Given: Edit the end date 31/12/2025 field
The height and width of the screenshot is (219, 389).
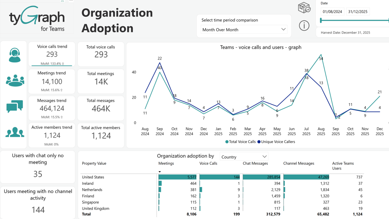Looking at the screenshot, I should tap(358, 12).
